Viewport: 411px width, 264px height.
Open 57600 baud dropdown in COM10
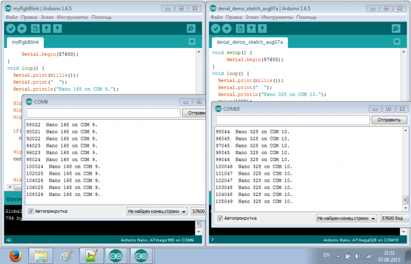point(395,218)
